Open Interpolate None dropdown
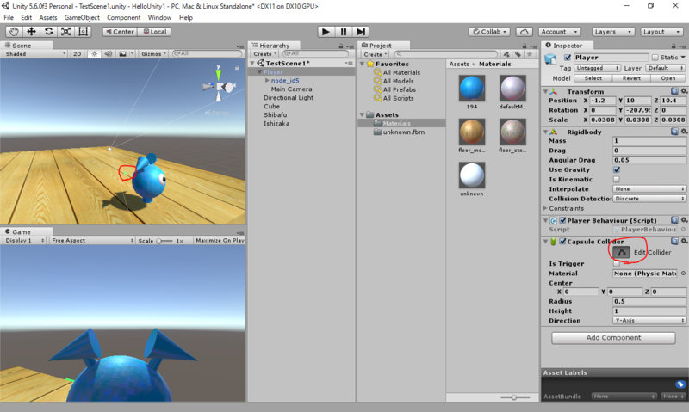The width and height of the screenshot is (689, 412). 649,189
